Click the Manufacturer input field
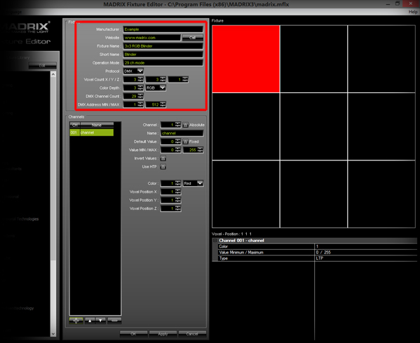The height and width of the screenshot is (343, 420). [163, 29]
